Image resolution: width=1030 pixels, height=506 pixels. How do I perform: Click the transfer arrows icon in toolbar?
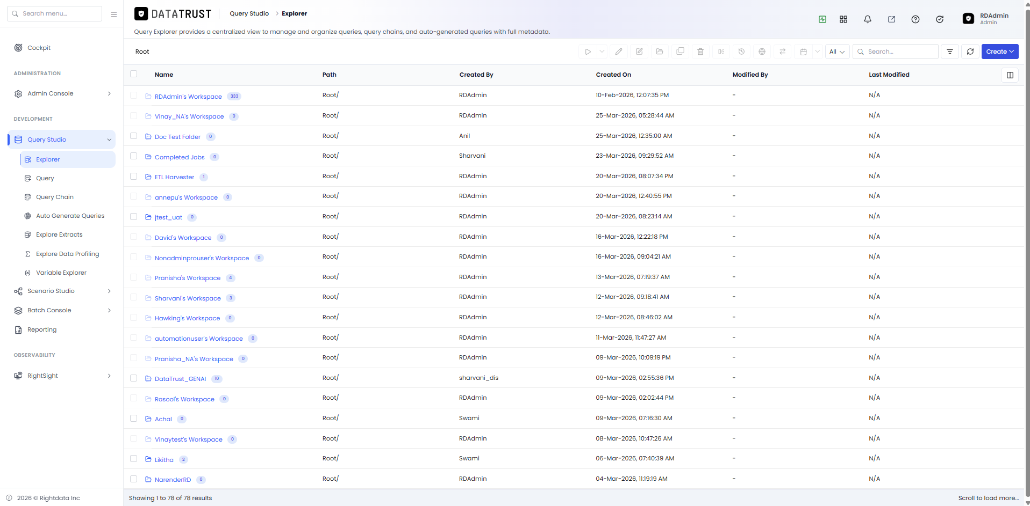782,52
